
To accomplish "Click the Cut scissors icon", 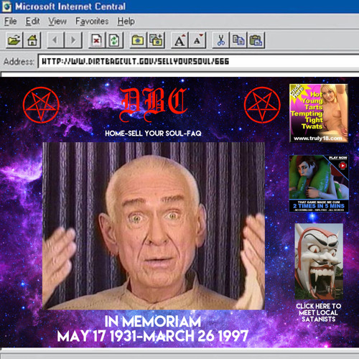I will coord(220,40).
